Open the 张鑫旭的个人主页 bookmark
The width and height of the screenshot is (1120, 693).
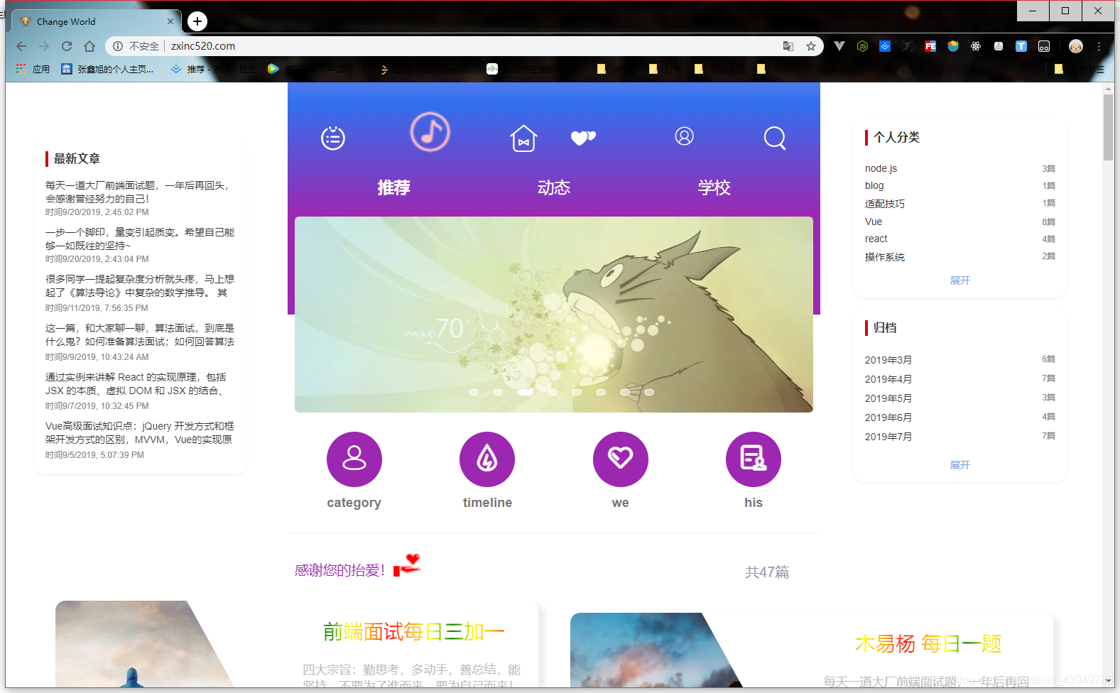pyautogui.click(x=107, y=69)
